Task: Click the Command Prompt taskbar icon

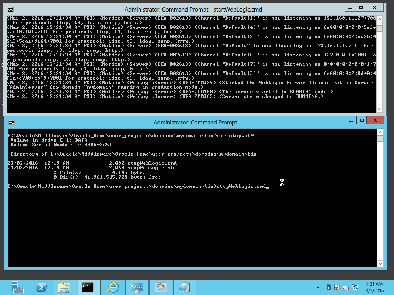Action: click(x=88, y=287)
